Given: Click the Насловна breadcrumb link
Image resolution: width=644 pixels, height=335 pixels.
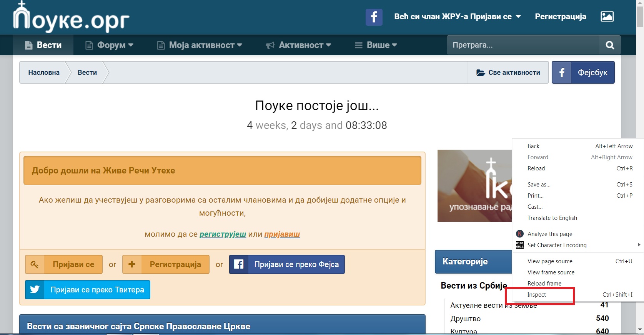Looking at the screenshot, I should tap(44, 73).
